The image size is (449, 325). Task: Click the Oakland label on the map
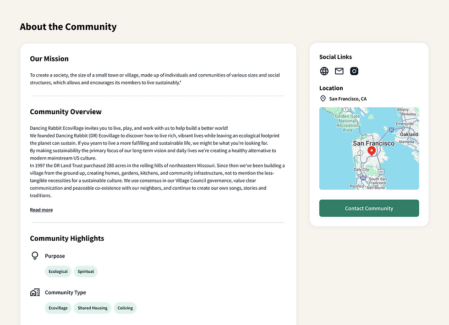[409, 134]
